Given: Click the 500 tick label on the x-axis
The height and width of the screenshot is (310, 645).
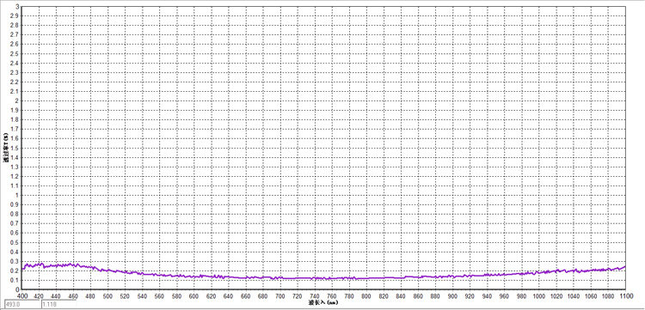Looking at the screenshot, I should pyautogui.click(x=108, y=295).
